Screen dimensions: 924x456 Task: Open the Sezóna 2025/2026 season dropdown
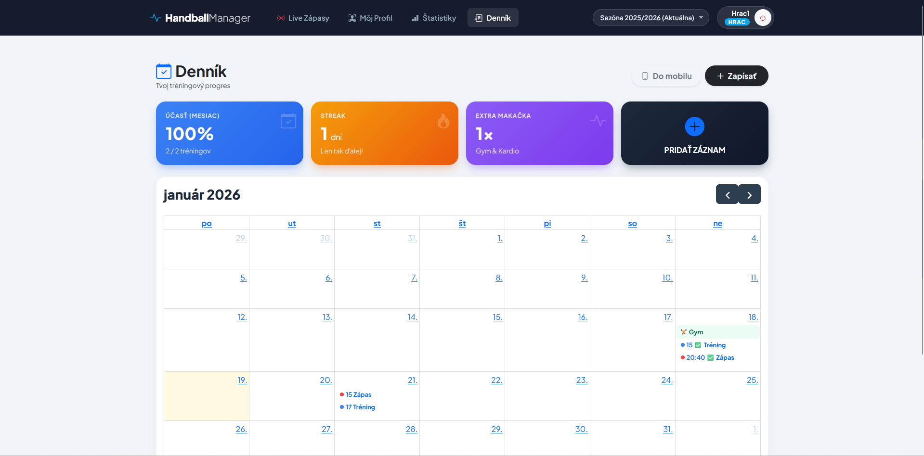click(x=651, y=18)
